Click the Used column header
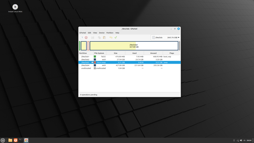The image size is (254, 143). (135, 53)
